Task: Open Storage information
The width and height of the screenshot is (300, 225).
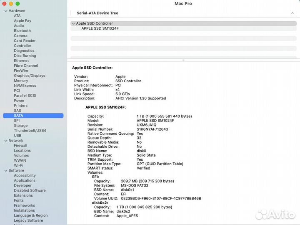Action: (x=21, y=126)
